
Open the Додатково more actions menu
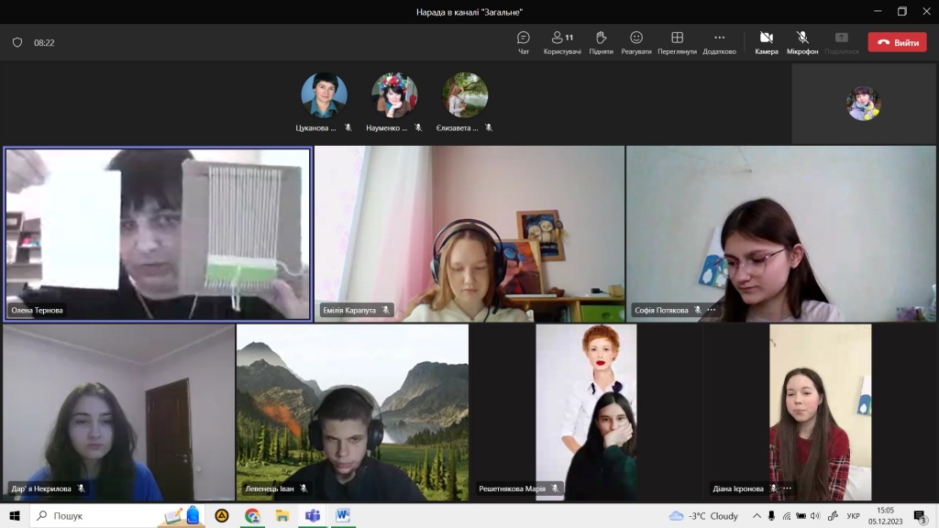719,41
